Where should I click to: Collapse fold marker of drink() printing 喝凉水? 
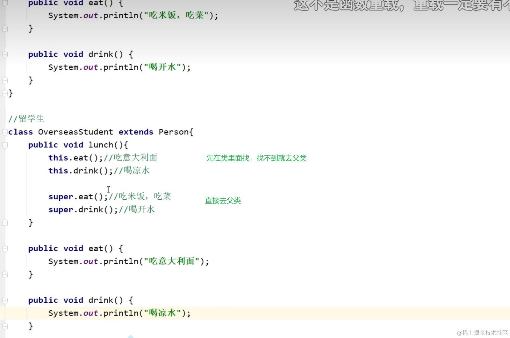point(5,300)
